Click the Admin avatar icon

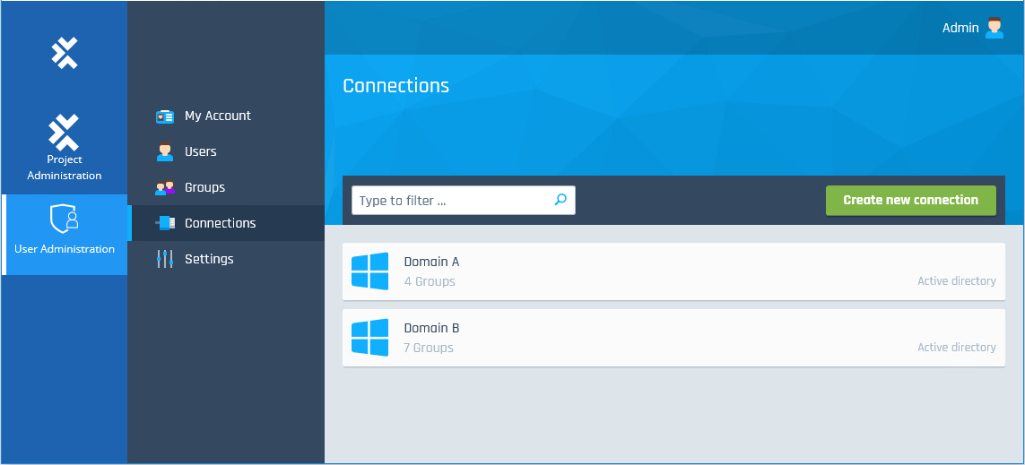pos(995,28)
